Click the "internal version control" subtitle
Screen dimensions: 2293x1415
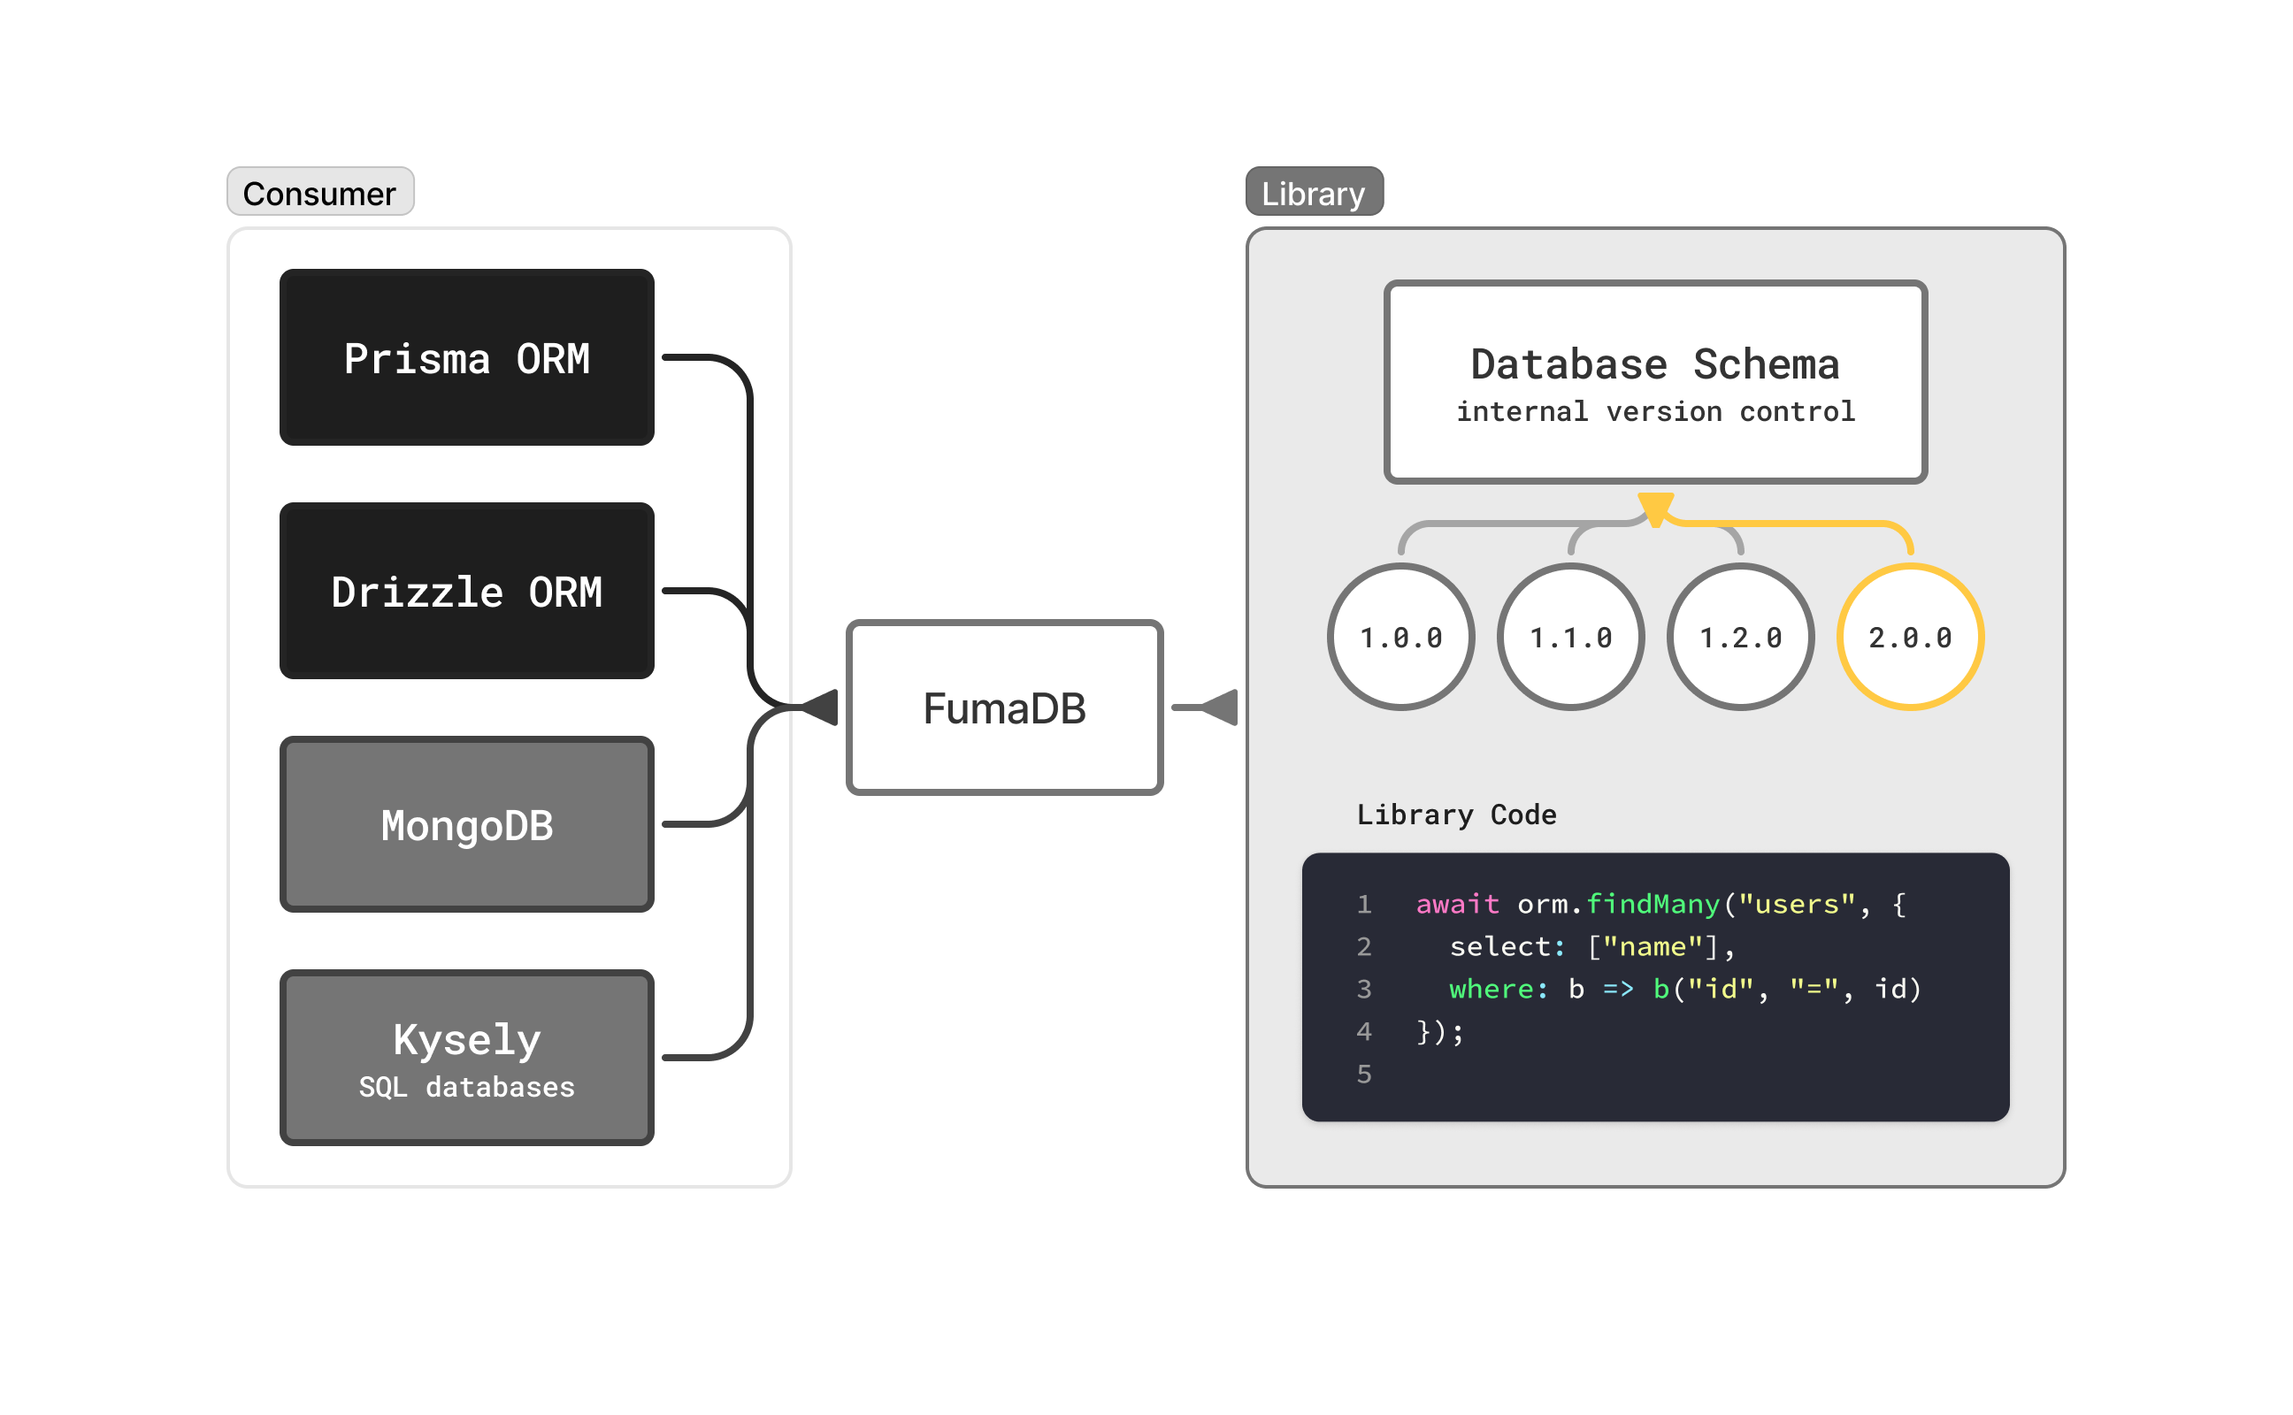[1656, 412]
